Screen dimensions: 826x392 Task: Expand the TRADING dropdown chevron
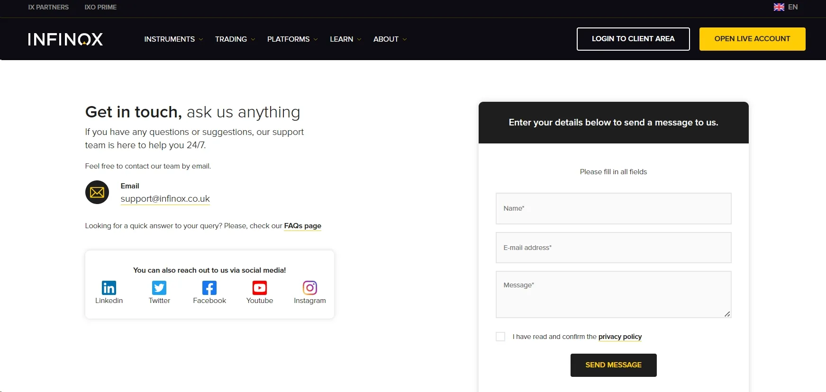pos(253,39)
